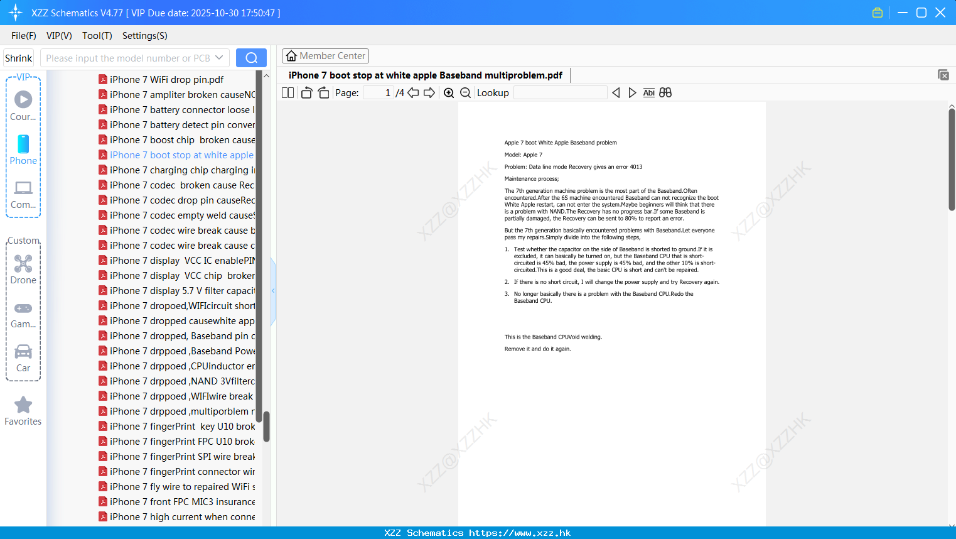The width and height of the screenshot is (956, 539).
Task: Find previous lookup match triangle
Action: [616, 92]
